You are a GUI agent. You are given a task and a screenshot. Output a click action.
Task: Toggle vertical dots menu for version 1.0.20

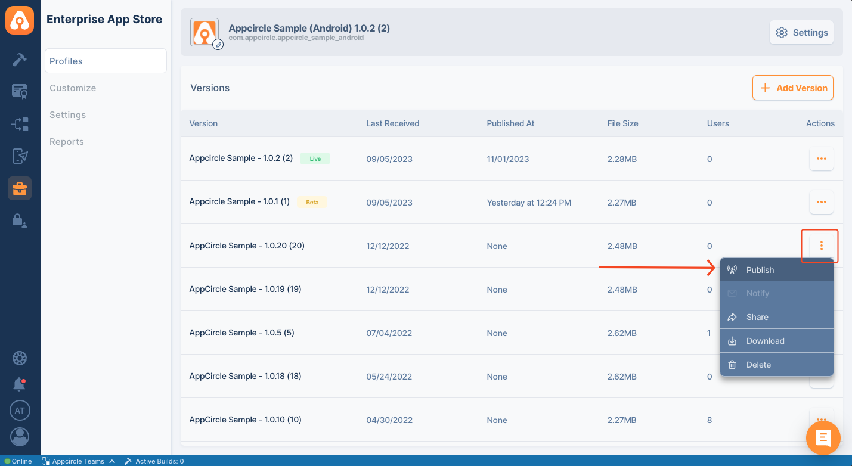click(x=821, y=246)
